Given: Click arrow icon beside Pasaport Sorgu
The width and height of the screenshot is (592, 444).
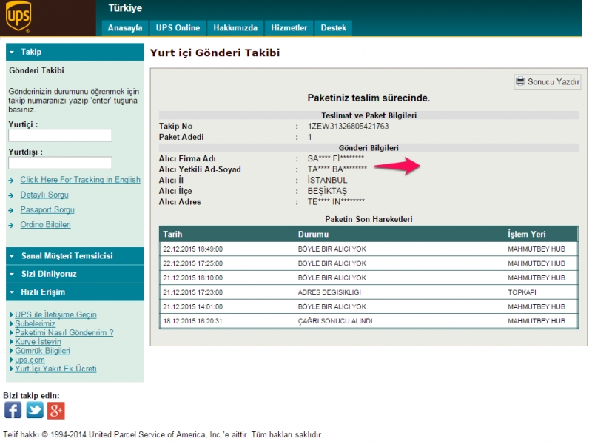Looking at the screenshot, I should click(x=11, y=210).
